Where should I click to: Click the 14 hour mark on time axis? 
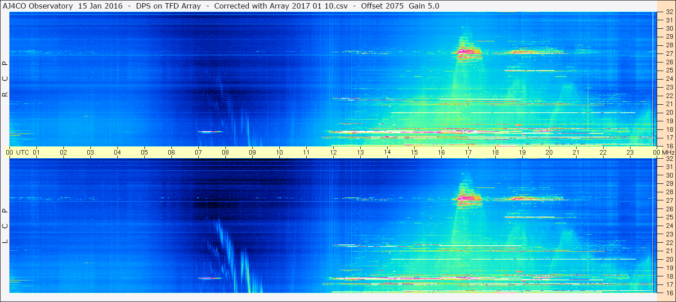pyautogui.click(x=387, y=152)
